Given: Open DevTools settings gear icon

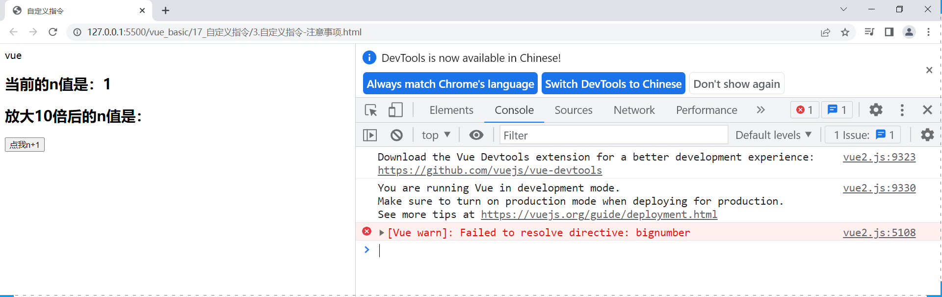Looking at the screenshot, I should click(x=876, y=110).
